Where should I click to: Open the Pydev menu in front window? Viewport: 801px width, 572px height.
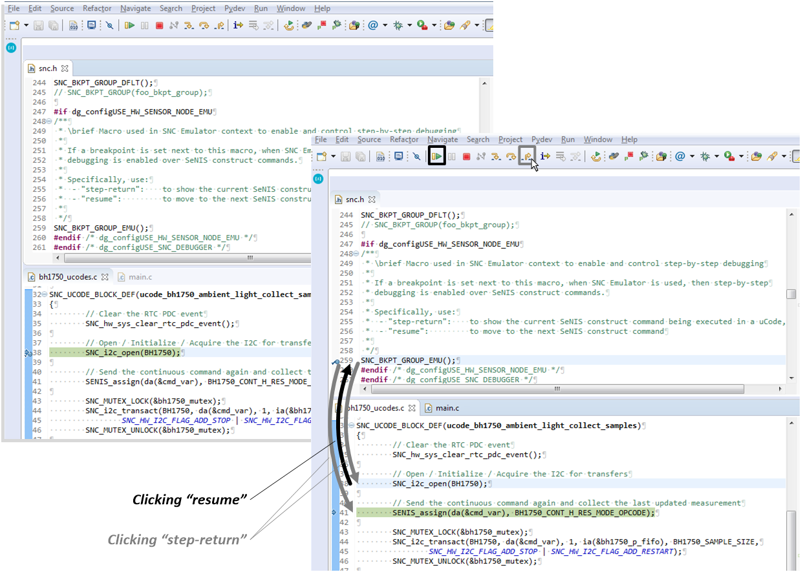click(542, 139)
